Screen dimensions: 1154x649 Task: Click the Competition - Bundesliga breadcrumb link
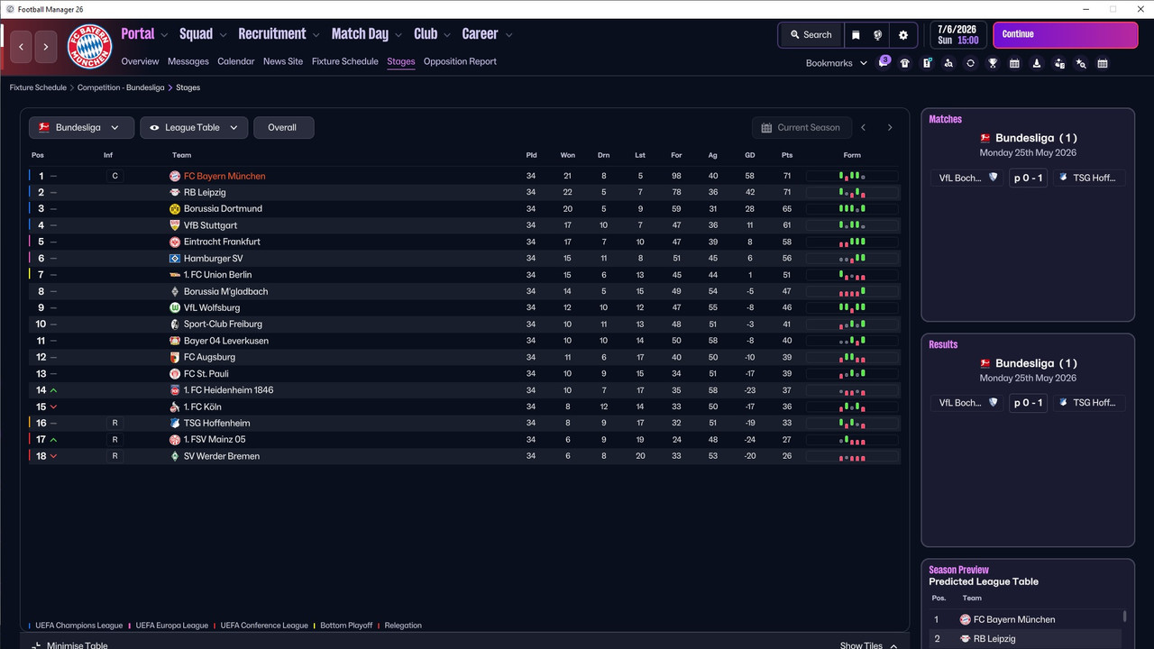click(121, 87)
